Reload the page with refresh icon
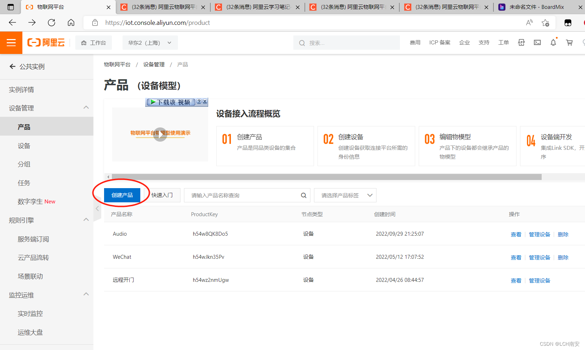Image resolution: width=585 pixels, height=350 pixels. point(52,23)
